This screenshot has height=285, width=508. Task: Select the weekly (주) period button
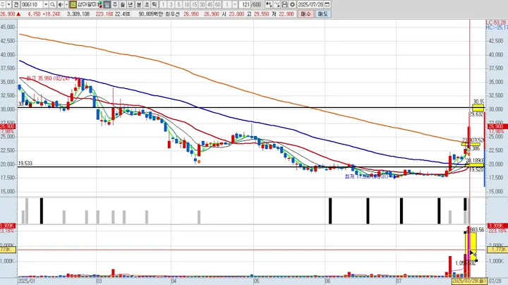pyautogui.click(x=115, y=4)
